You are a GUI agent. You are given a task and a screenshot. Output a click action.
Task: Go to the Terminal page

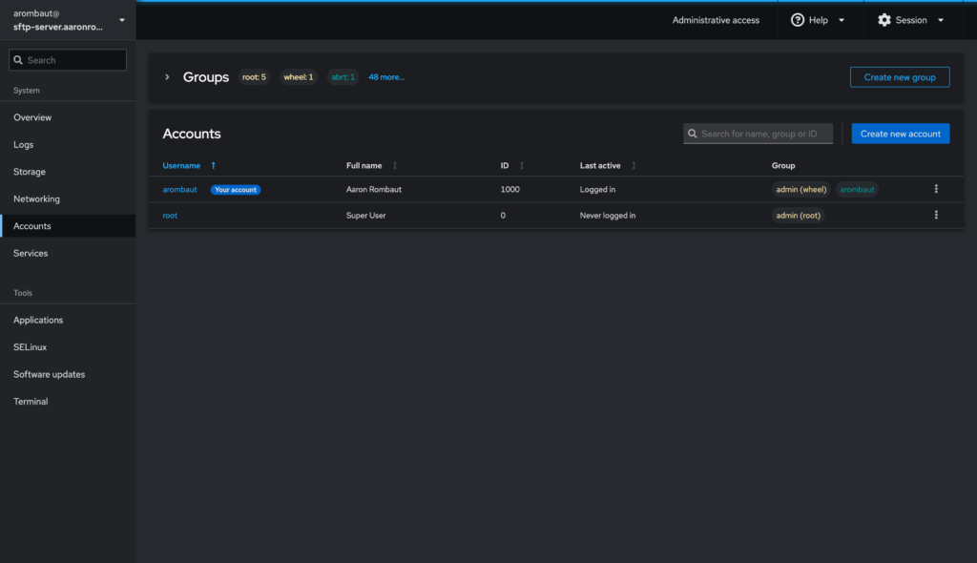(x=31, y=402)
